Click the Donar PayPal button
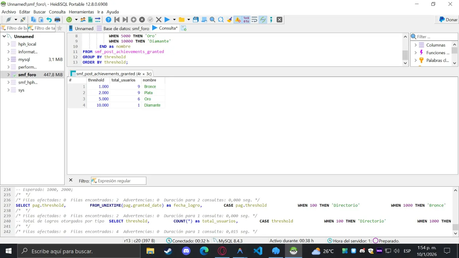Screen dimensions: 459x258 coord(448,19)
